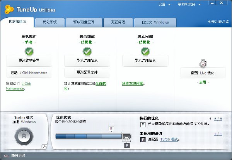232x160 pixels.
Task: Switch to the 更正问题 tab
Action: [x=118, y=22]
